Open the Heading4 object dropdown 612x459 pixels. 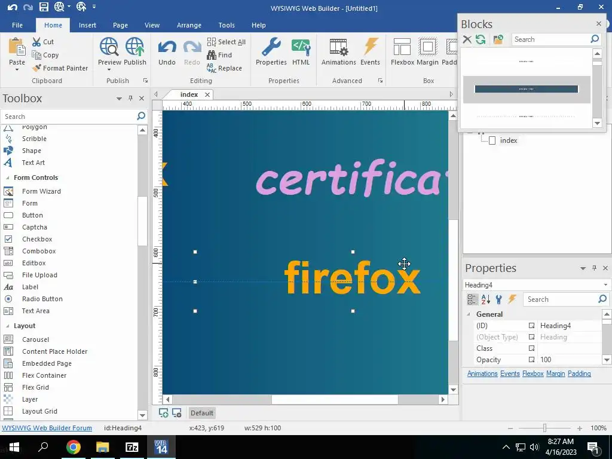pyautogui.click(x=605, y=285)
